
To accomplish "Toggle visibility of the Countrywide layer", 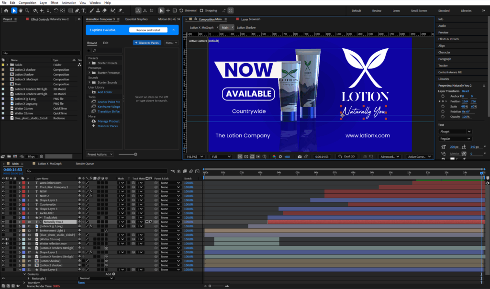I will coord(3,204).
